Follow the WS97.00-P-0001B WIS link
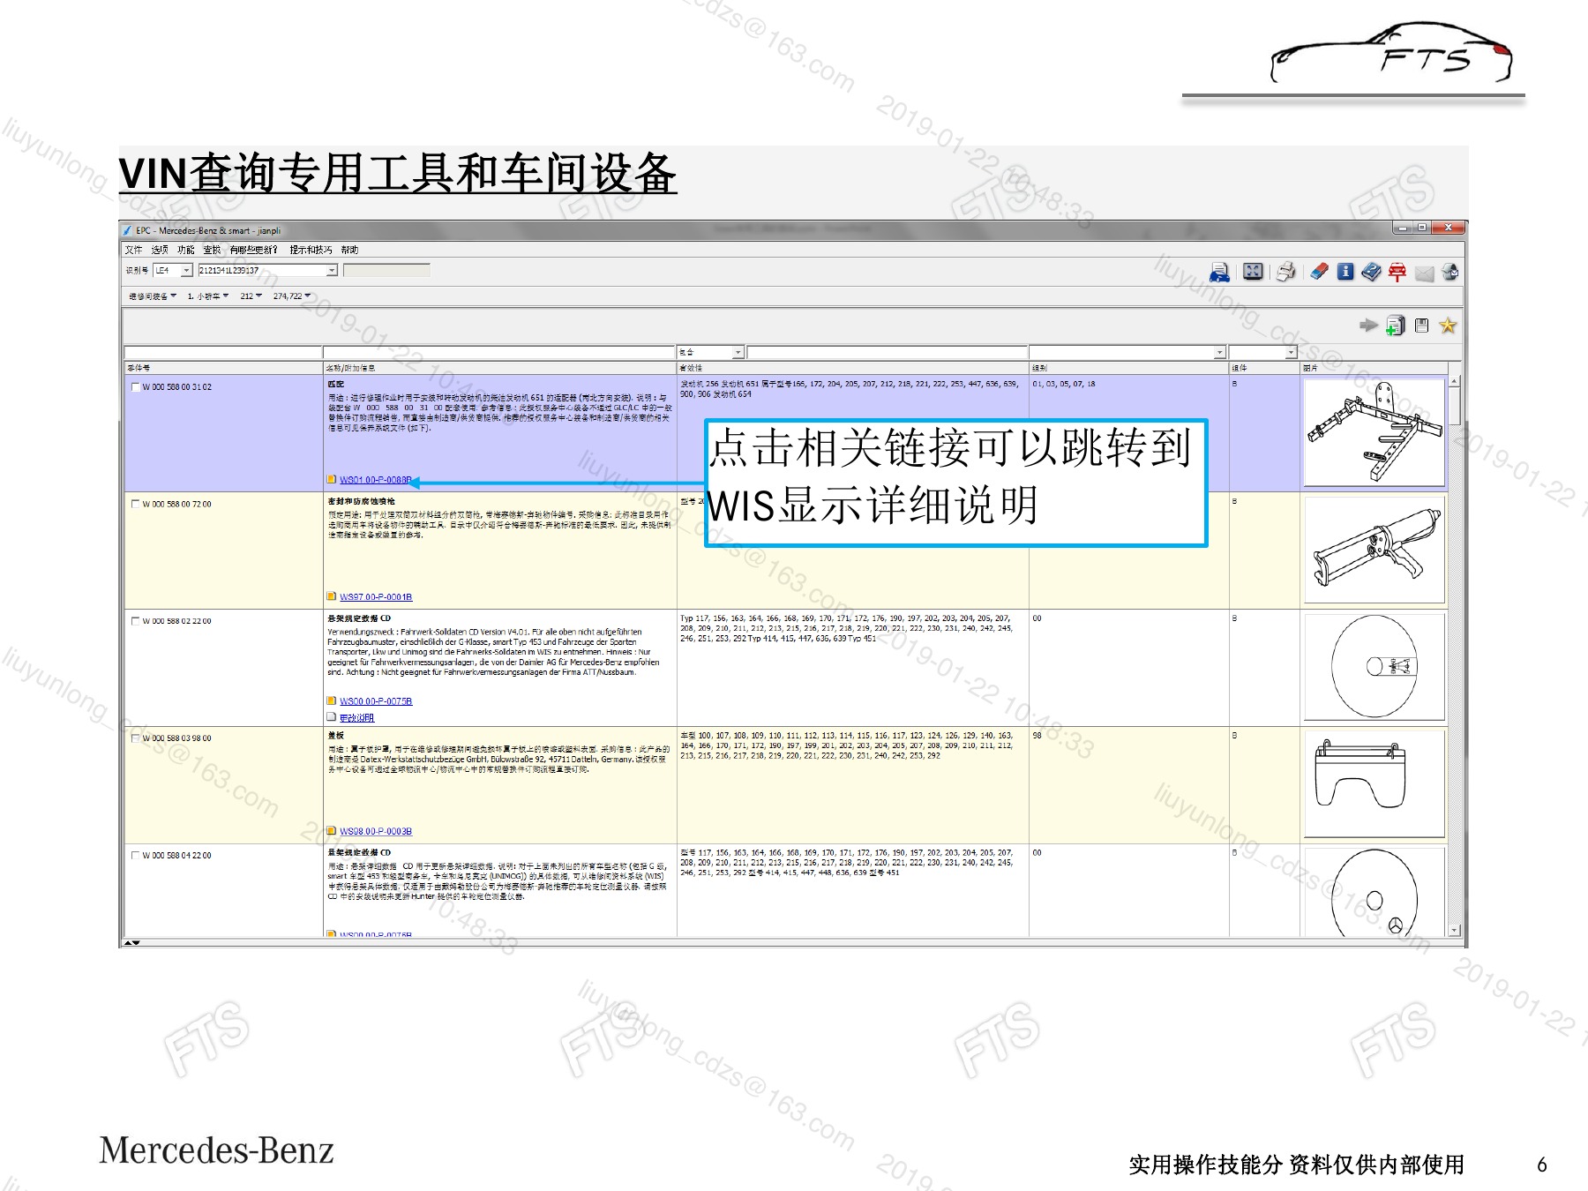Image resolution: width=1588 pixels, height=1191 pixels. coord(376,597)
